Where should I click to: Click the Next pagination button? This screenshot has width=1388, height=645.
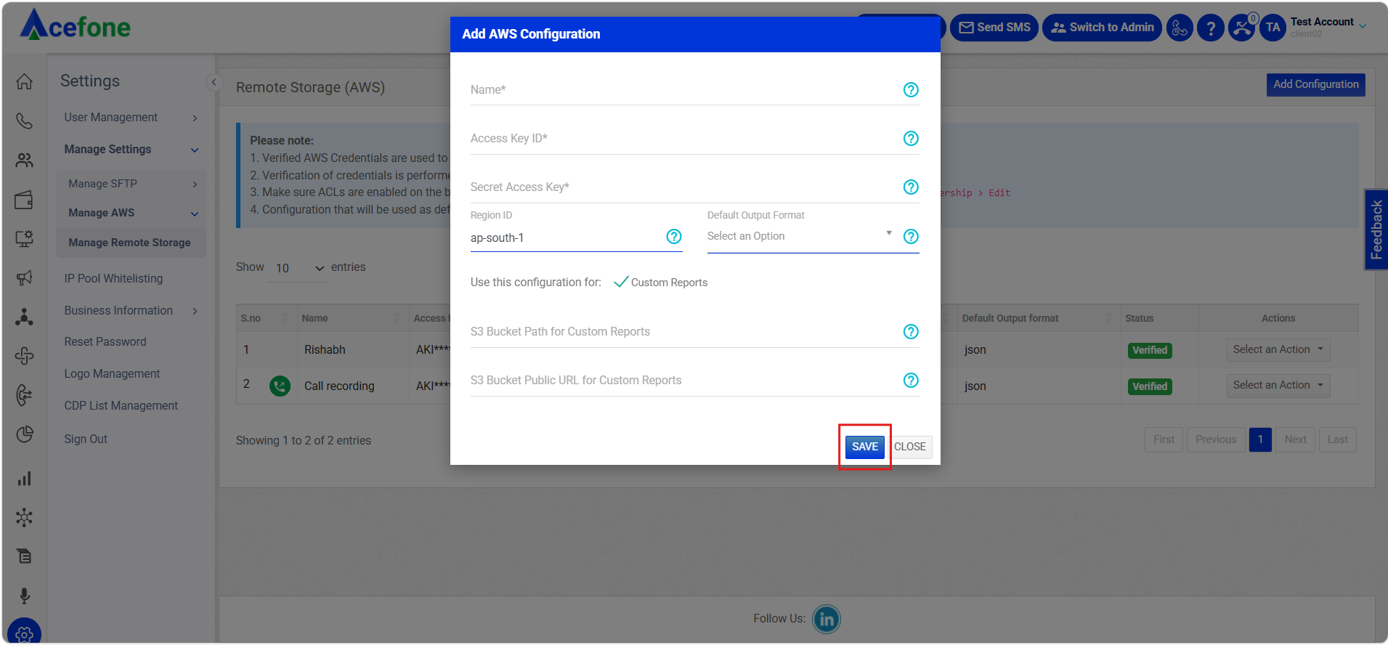[1295, 439]
